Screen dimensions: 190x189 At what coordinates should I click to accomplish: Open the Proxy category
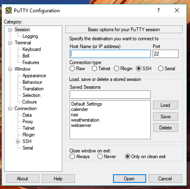(28, 122)
